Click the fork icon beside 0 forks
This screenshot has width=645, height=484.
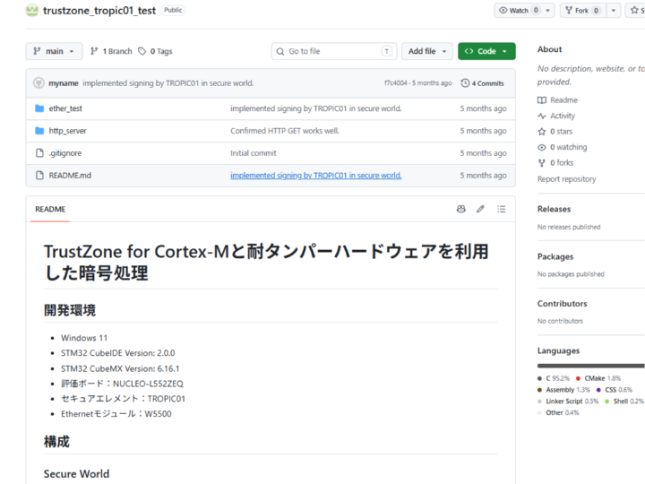point(542,163)
